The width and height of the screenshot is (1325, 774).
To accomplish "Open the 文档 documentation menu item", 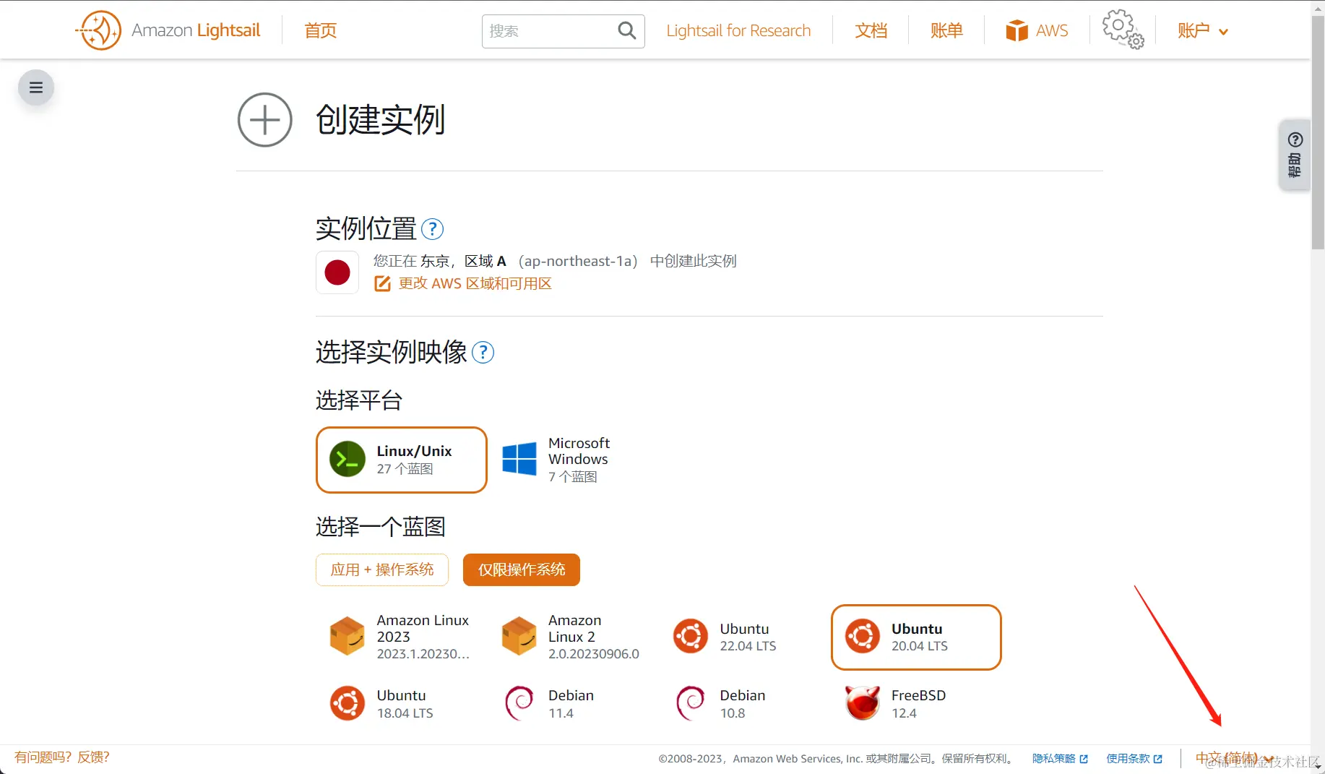I will 871,30.
